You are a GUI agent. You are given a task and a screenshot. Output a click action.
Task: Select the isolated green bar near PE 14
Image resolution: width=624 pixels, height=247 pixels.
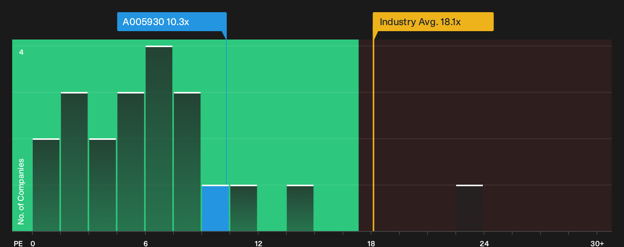(x=300, y=208)
